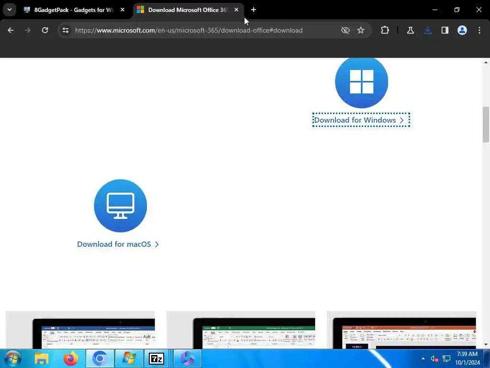490x368 pixels.
Task: Open the Chrome Labs flask icon
Action: coord(410,30)
